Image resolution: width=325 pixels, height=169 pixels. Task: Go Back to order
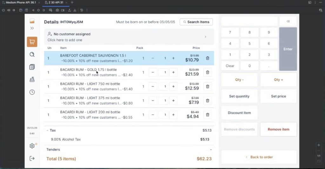(x=259, y=157)
